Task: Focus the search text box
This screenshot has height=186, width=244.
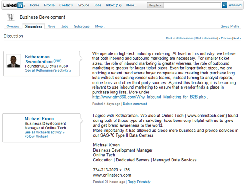Action: click(x=192, y=5)
